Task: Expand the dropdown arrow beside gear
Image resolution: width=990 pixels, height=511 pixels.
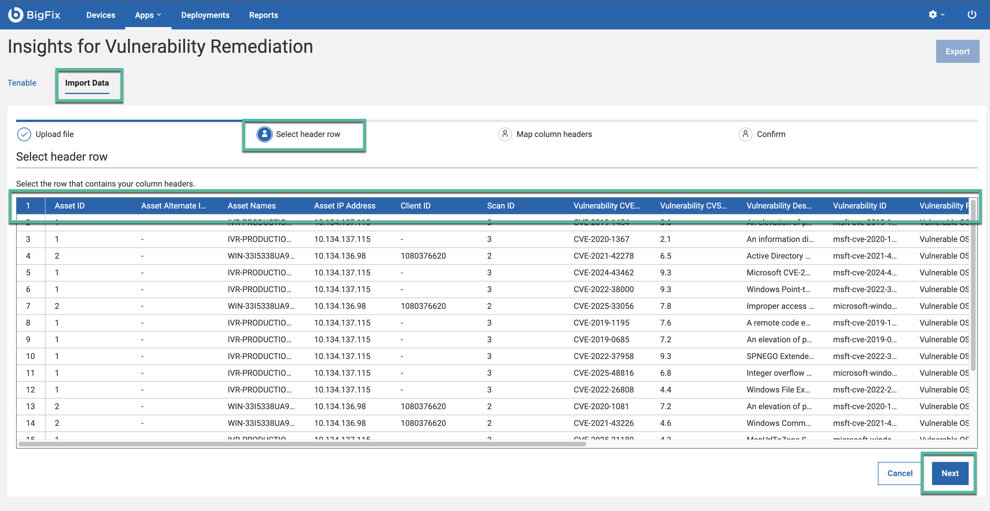Action: pos(942,15)
